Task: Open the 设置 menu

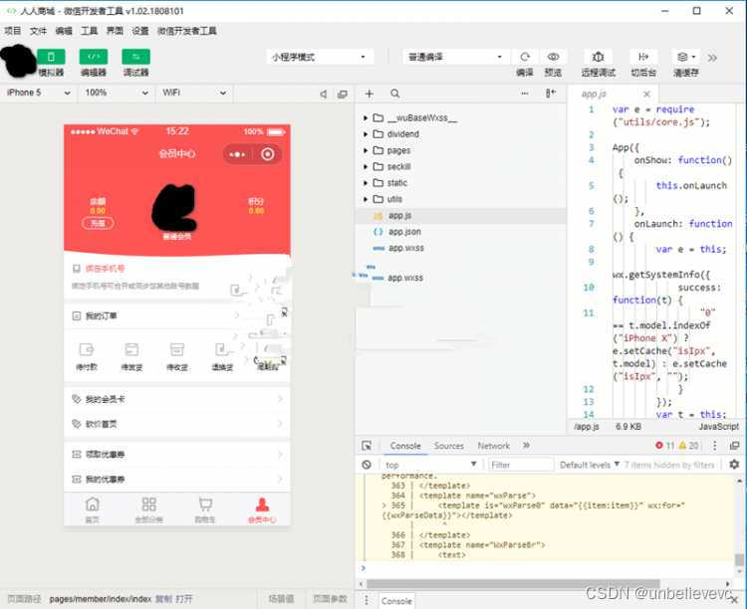Action: (140, 31)
